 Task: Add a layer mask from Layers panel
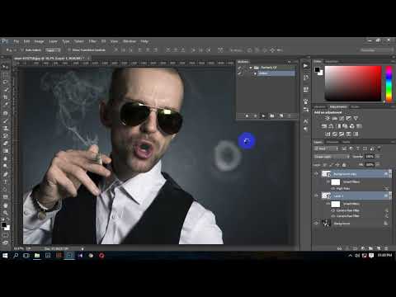coord(356,248)
